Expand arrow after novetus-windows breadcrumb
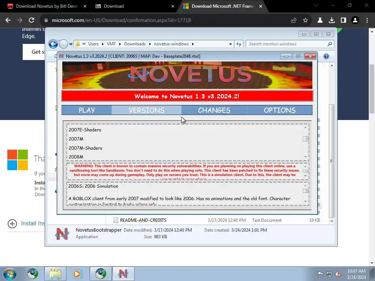The width and height of the screenshot is (375, 281). click(193, 44)
